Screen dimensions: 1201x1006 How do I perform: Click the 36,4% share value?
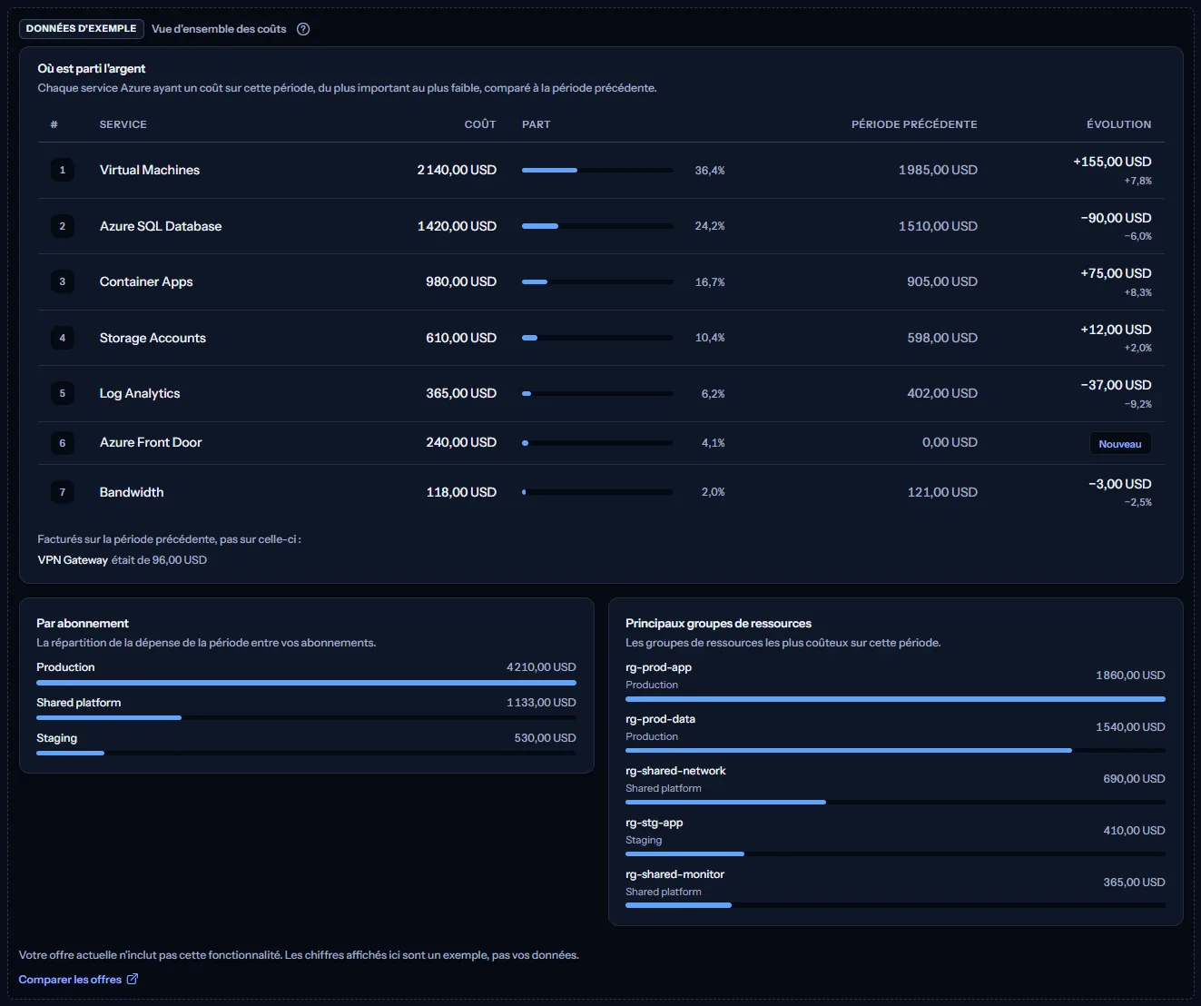[710, 171]
